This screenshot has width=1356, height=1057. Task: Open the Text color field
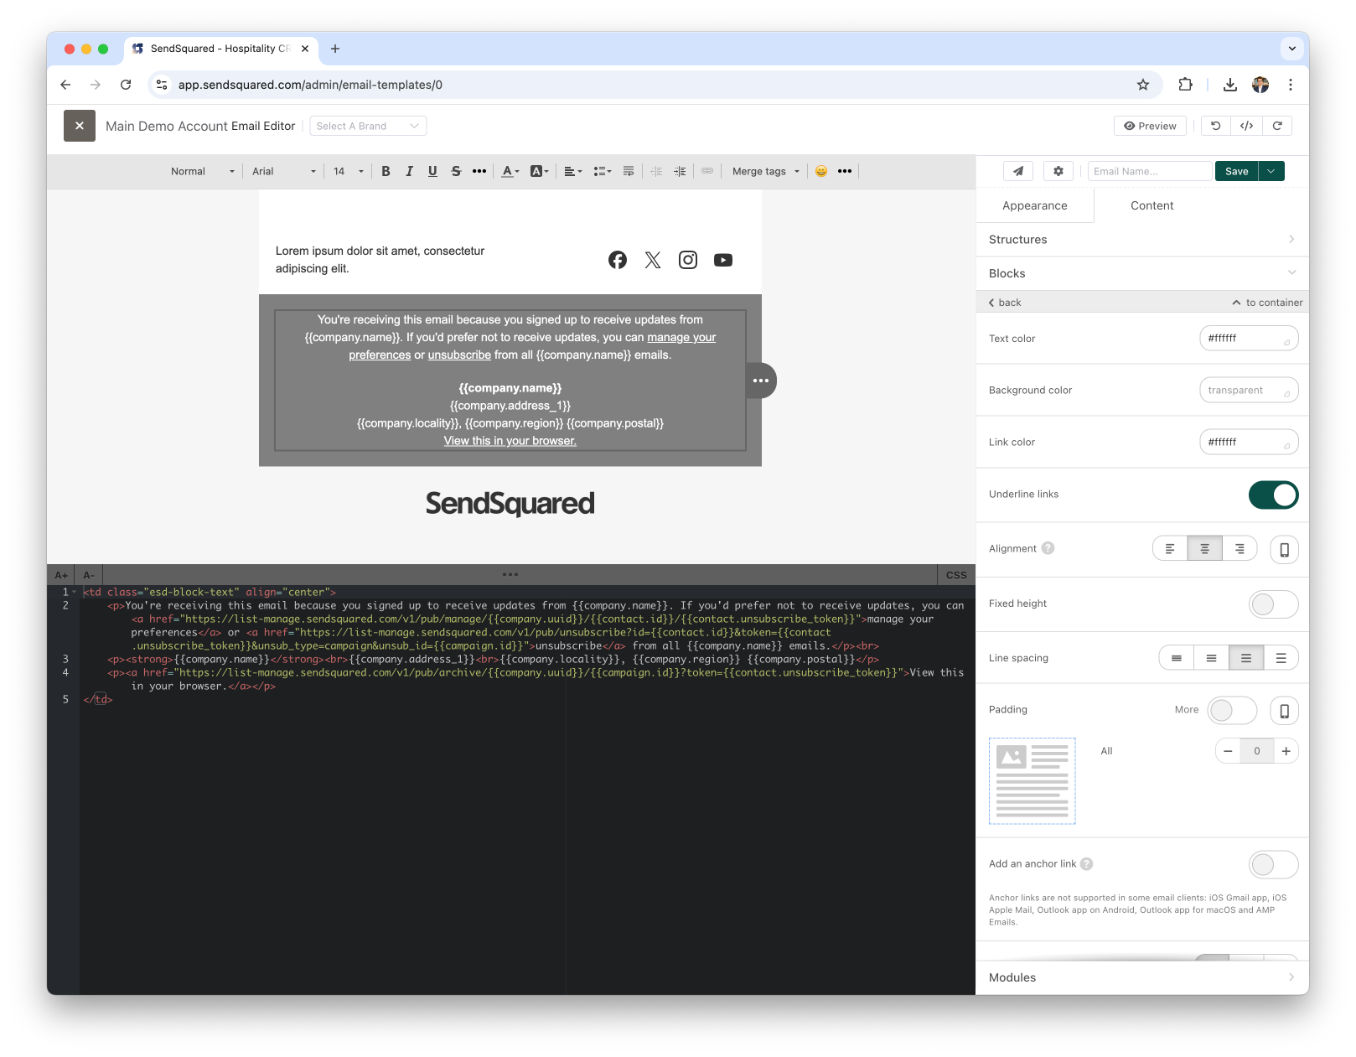[x=1249, y=339]
